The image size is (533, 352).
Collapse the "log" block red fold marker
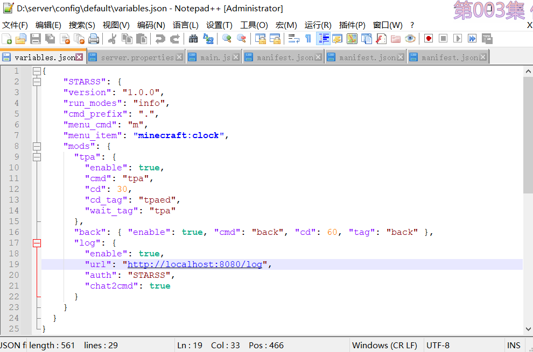click(x=37, y=243)
